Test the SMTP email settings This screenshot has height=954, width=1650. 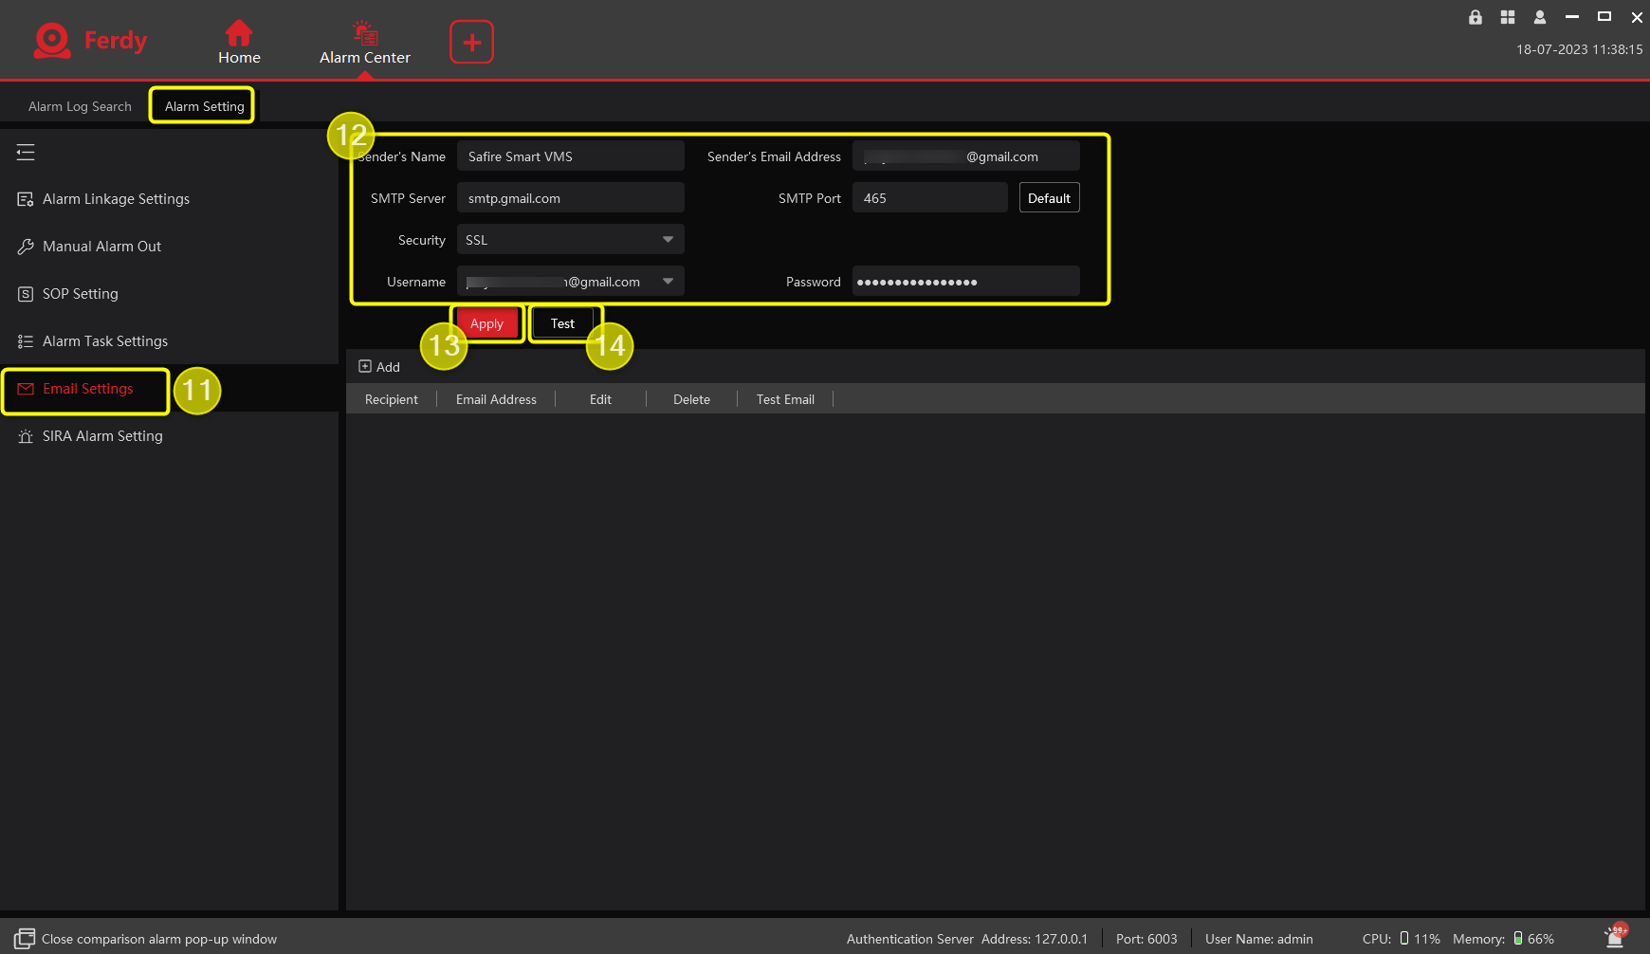[562, 322]
